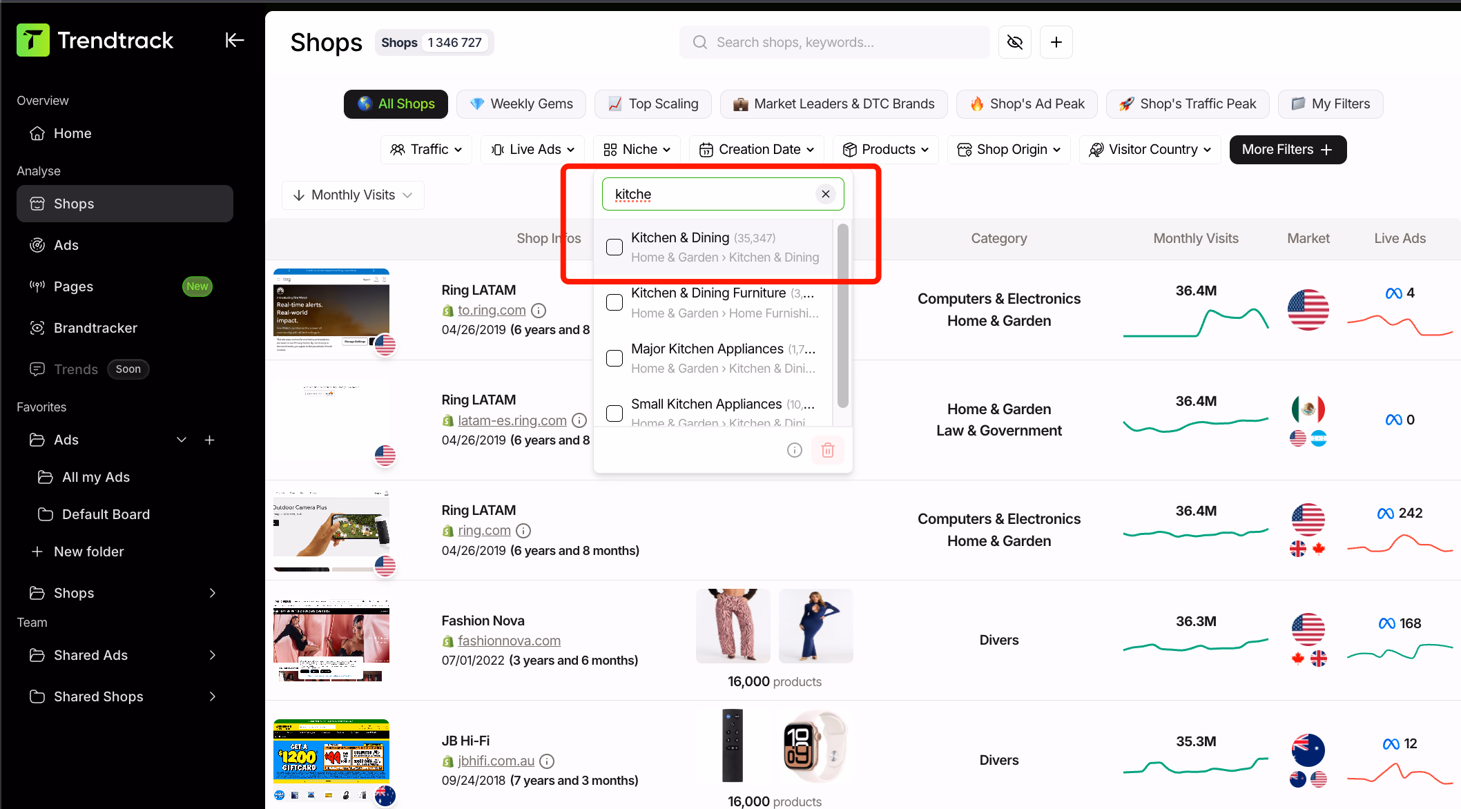This screenshot has height=809, width=1461.
Task: Visit the fashionnova.com link
Action: point(509,641)
